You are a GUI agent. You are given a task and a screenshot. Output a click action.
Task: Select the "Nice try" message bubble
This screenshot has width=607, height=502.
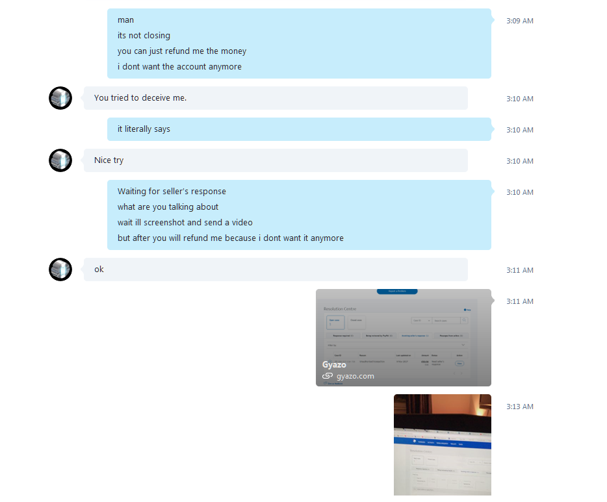click(x=276, y=160)
